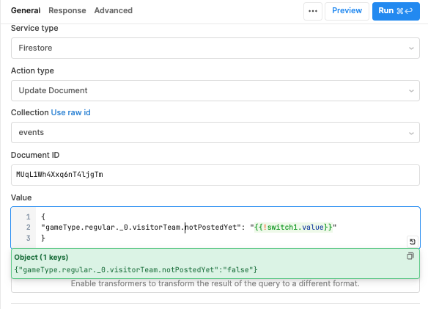Open the Advanced tab
428x309 pixels.
[114, 11]
